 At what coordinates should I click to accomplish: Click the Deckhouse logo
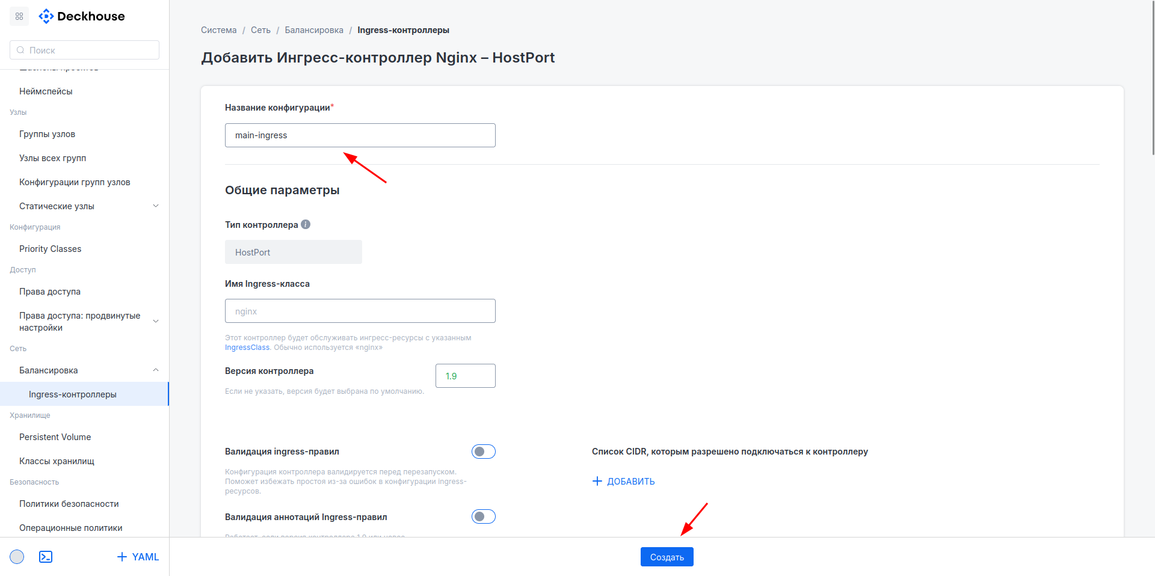[x=82, y=16]
